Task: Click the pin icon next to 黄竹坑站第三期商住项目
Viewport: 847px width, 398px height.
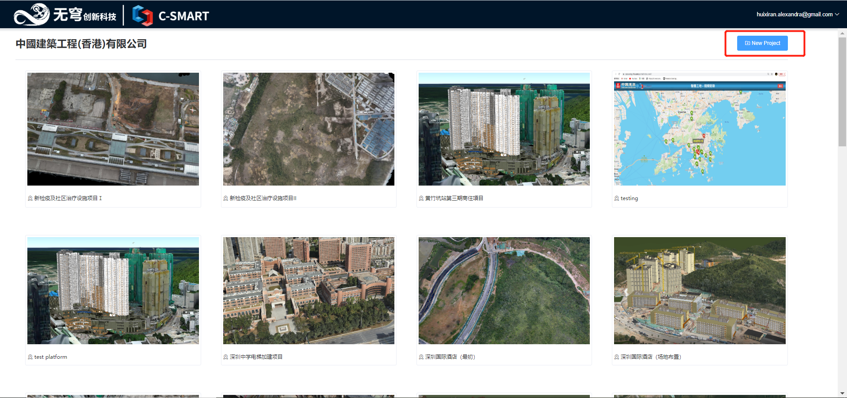Action: [421, 198]
